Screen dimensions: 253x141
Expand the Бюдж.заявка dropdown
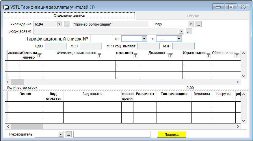(x=181, y=31)
